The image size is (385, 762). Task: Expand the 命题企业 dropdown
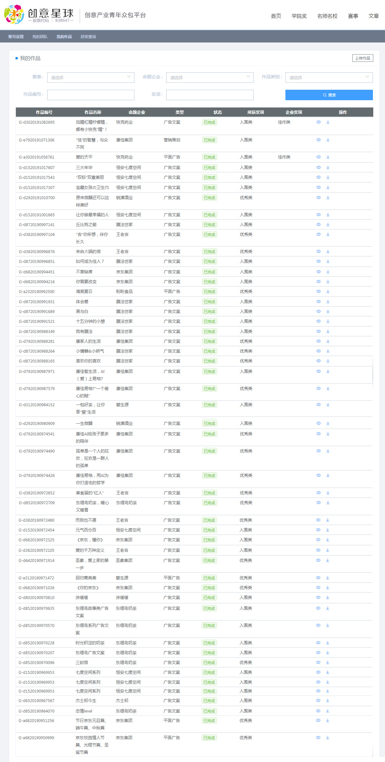(210, 77)
